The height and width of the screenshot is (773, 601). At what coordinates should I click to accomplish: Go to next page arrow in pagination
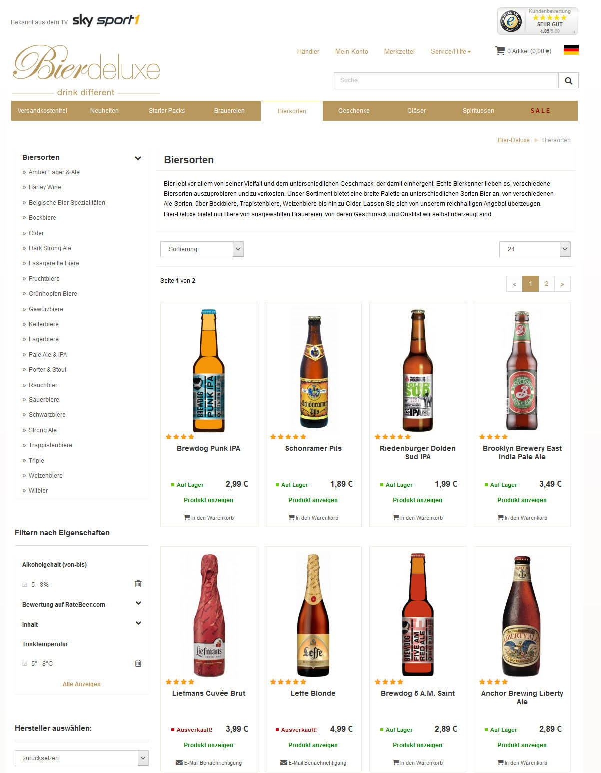(x=562, y=284)
